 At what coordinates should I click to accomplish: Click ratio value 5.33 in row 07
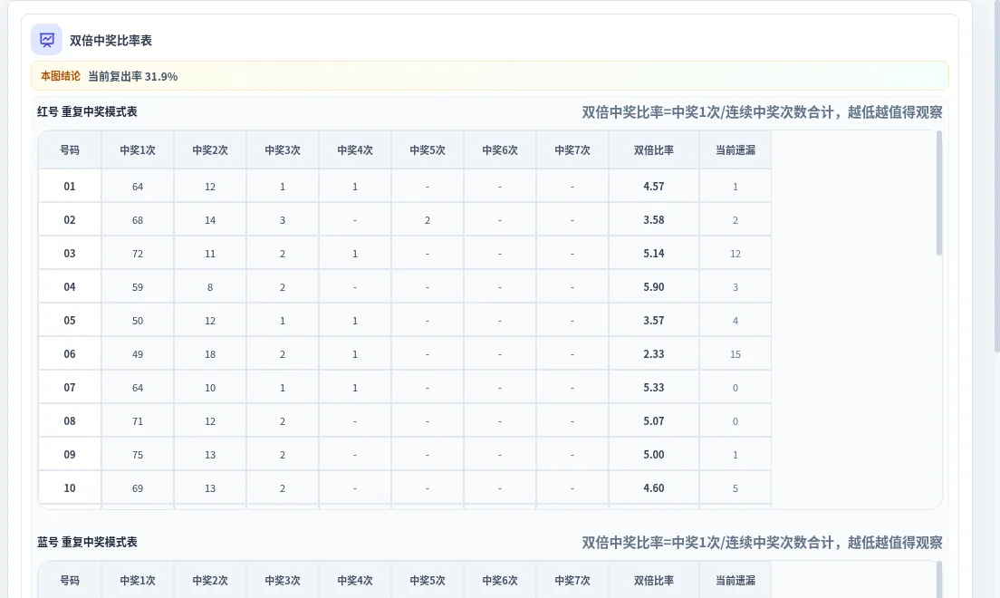pos(654,388)
